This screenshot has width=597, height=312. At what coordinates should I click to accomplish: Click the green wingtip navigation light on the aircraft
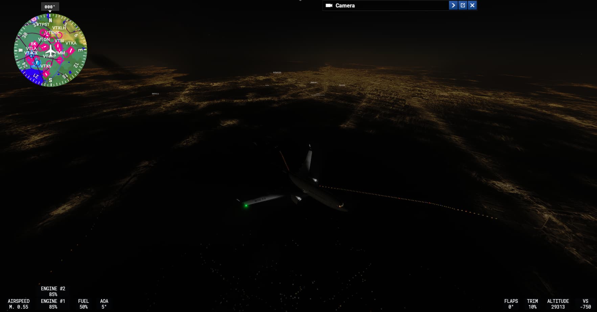click(246, 205)
